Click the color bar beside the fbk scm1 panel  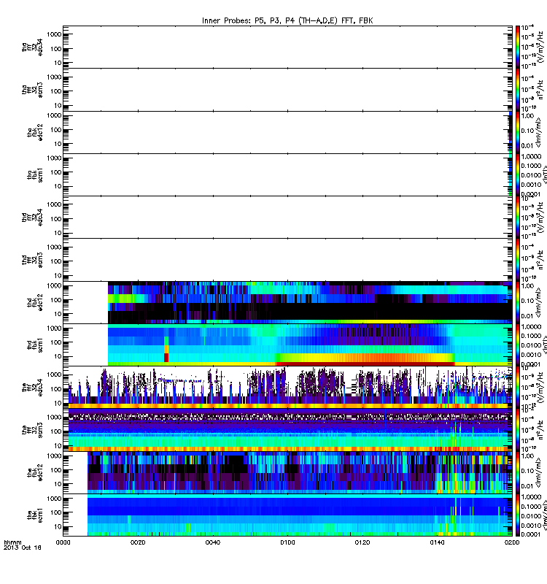pos(518,515)
